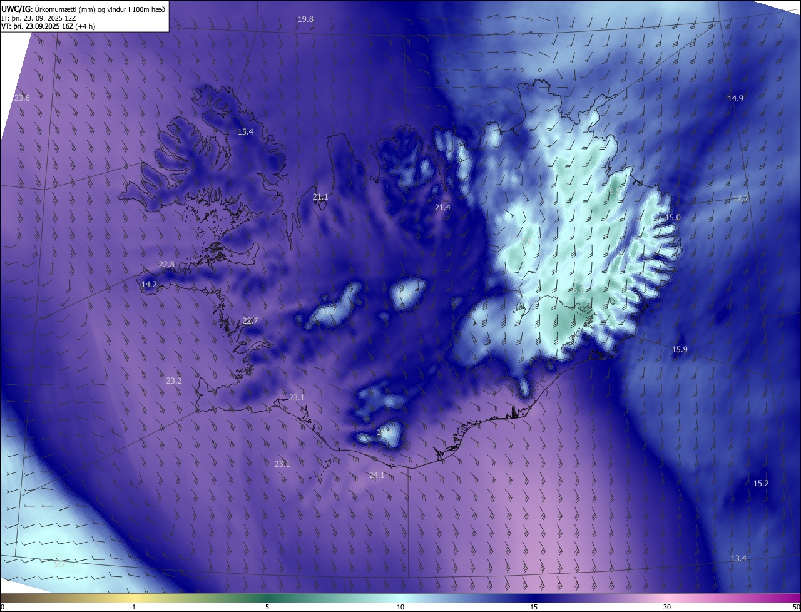
Task: Click the 15.0 value label
Action: (x=673, y=217)
